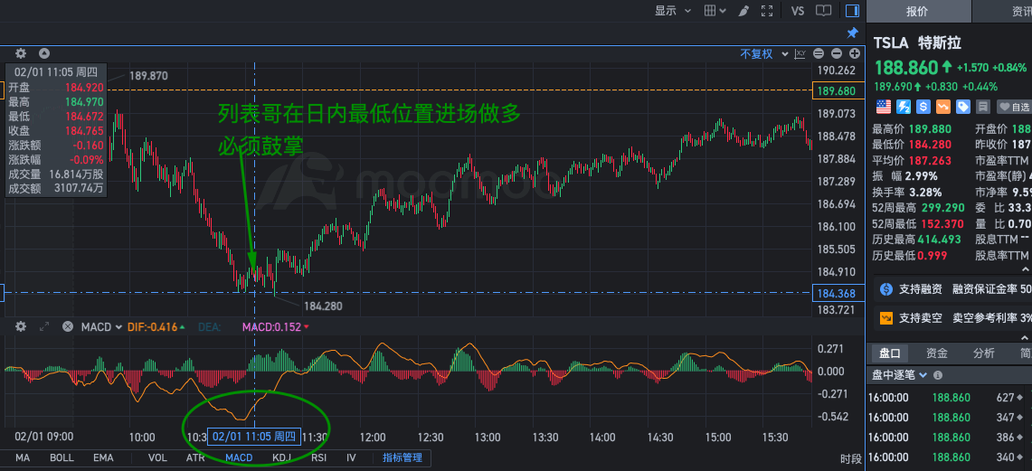The height and width of the screenshot is (471, 1032).
Task: Zoom in the chart with plus
Action: click(x=855, y=54)
